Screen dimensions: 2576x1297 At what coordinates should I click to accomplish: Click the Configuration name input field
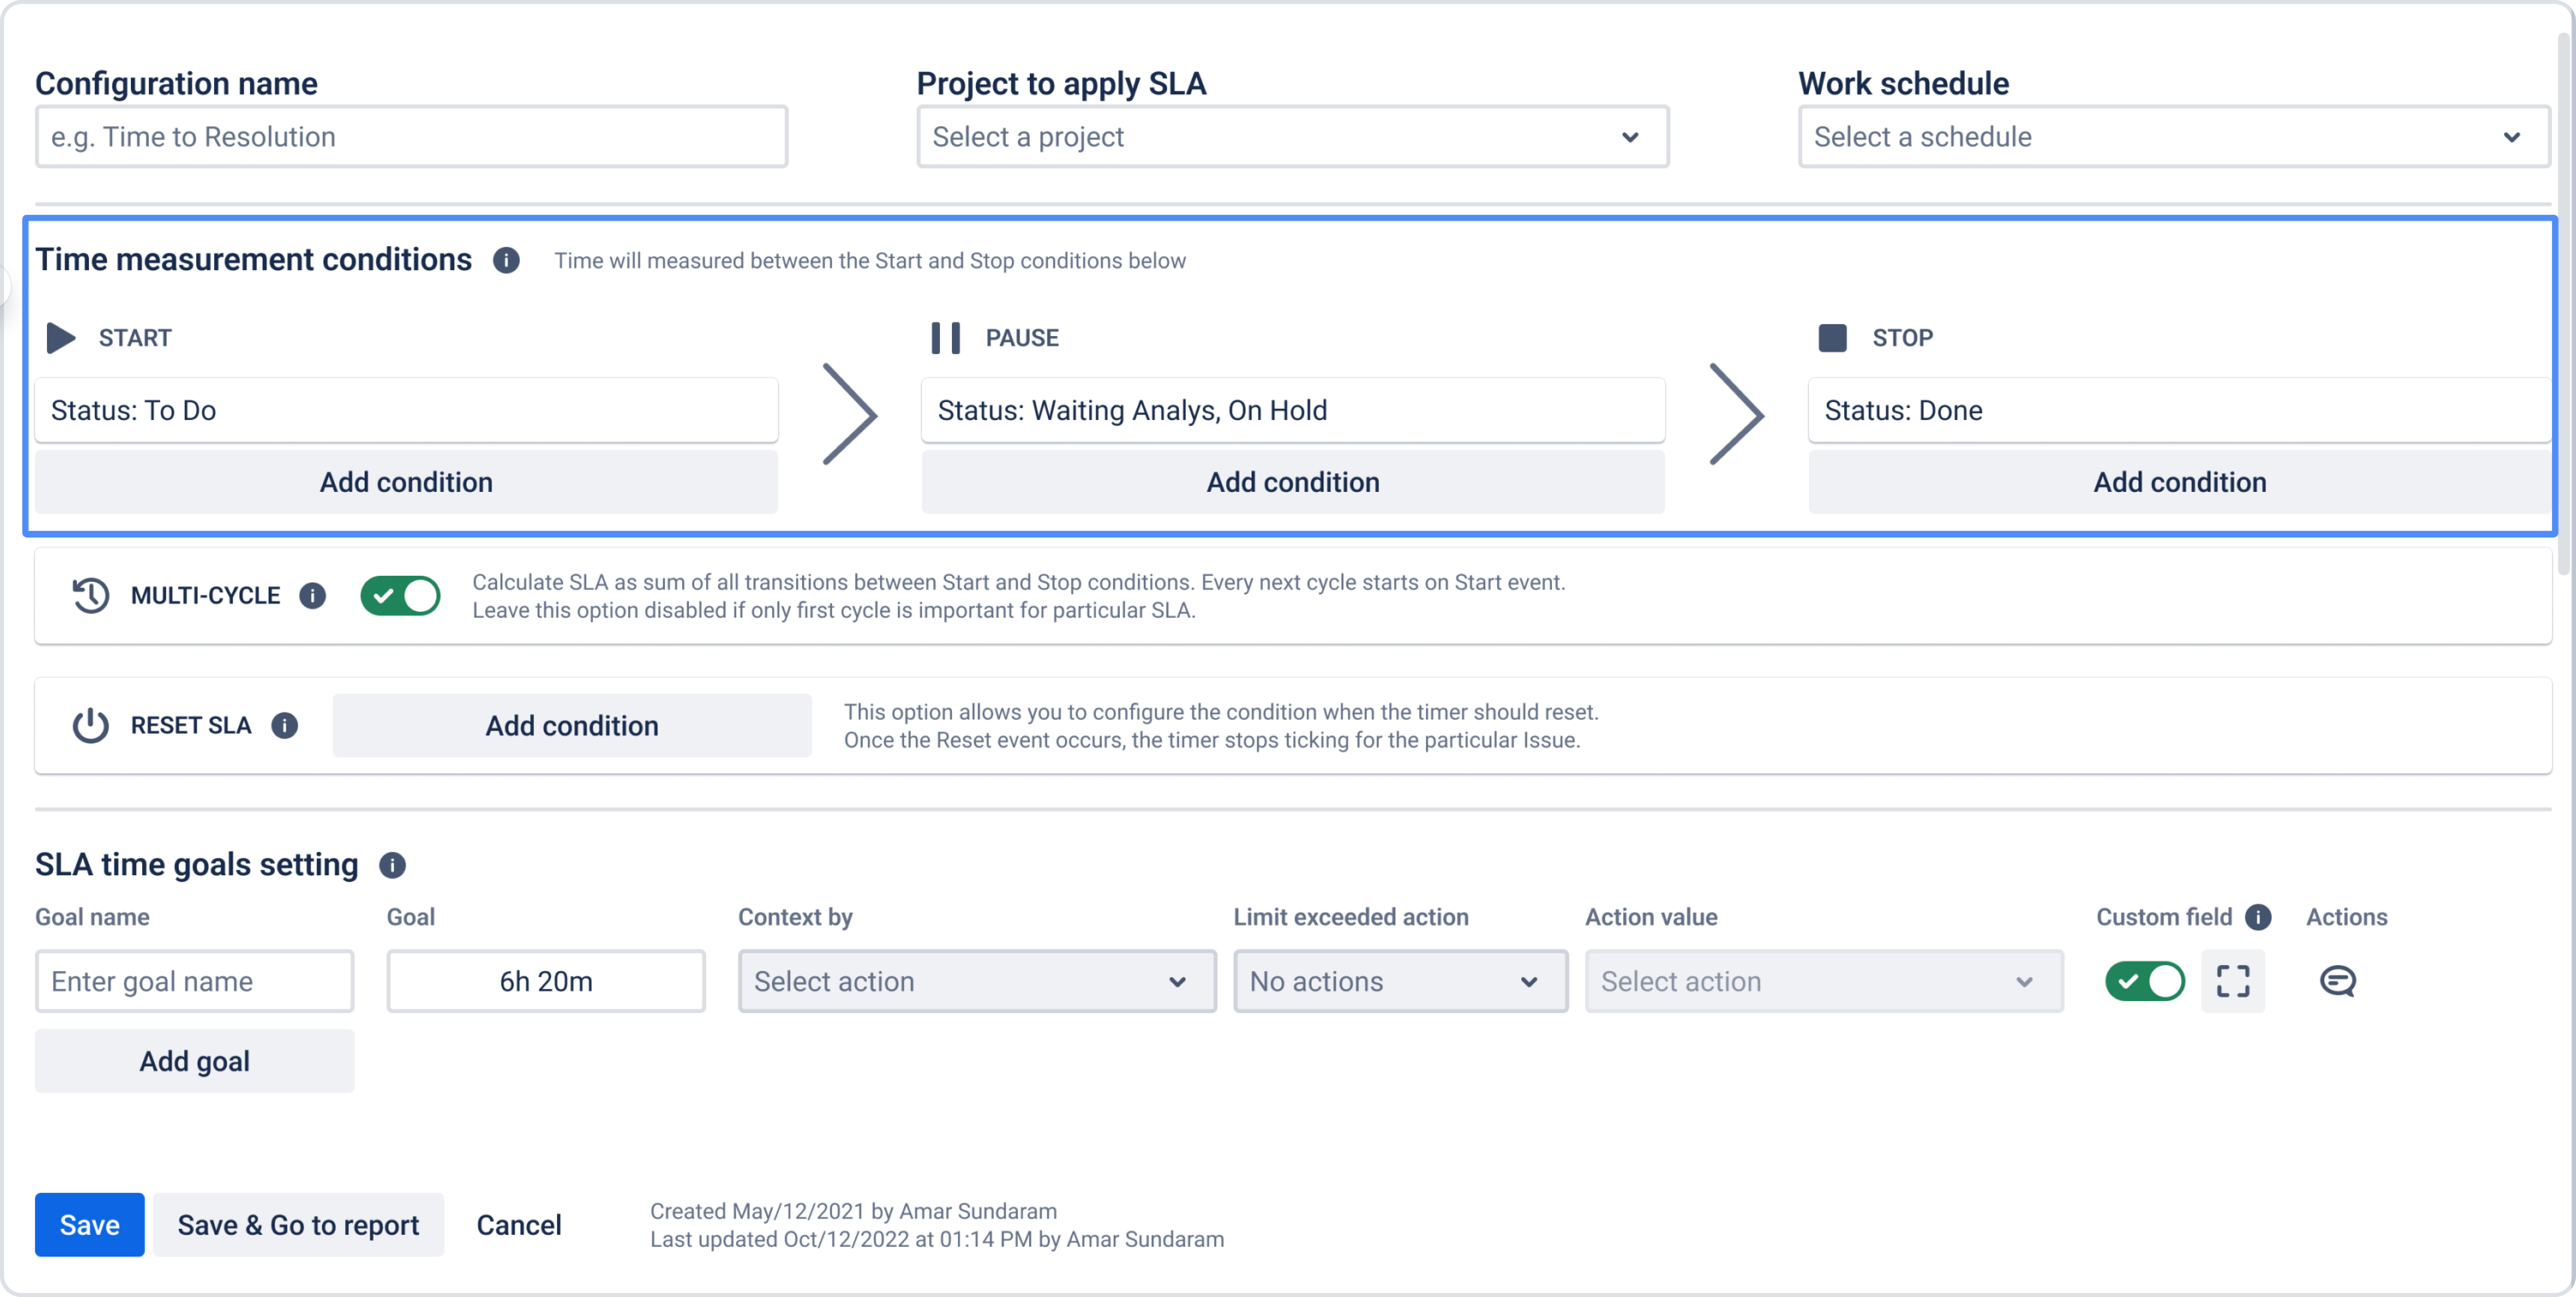pos(411,137)
